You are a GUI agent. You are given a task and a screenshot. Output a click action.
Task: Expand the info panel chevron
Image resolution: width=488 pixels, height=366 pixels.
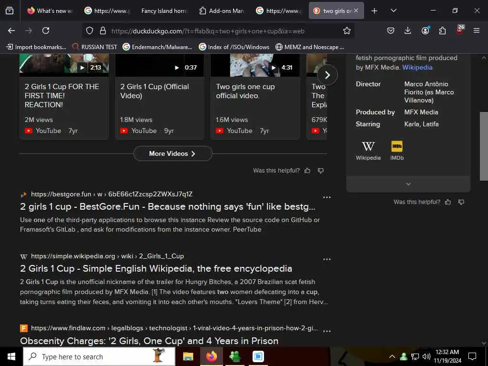[408, 184]
